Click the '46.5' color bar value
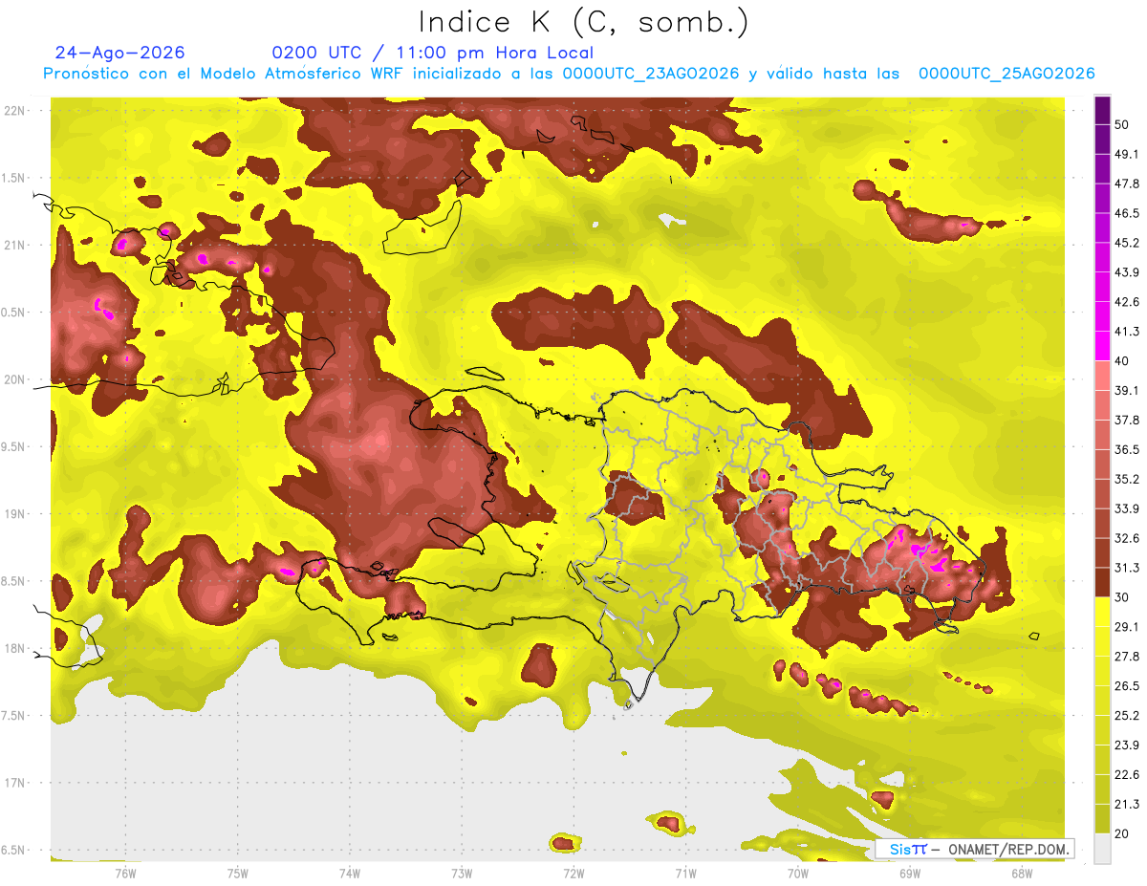This screenshot has height=886, width=1147. click(x=1127, y=213)
